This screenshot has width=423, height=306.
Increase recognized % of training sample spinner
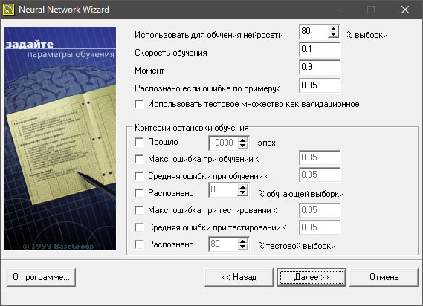point(243,187)
